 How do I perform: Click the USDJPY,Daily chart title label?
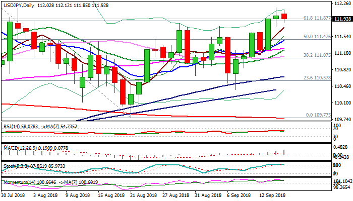coord(20,4)
